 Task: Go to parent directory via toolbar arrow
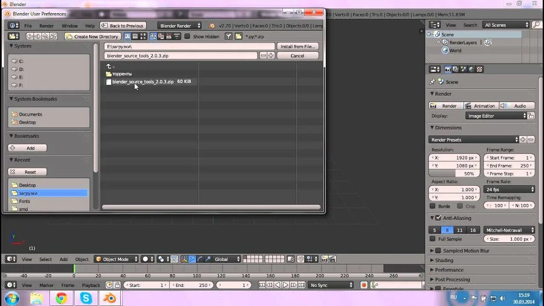coord(45,37)
